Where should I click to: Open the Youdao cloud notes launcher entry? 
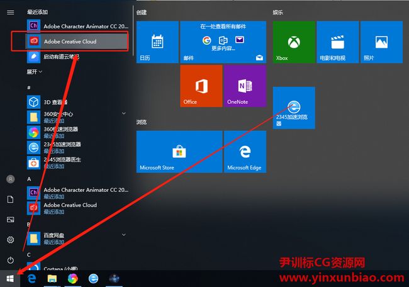78,57
